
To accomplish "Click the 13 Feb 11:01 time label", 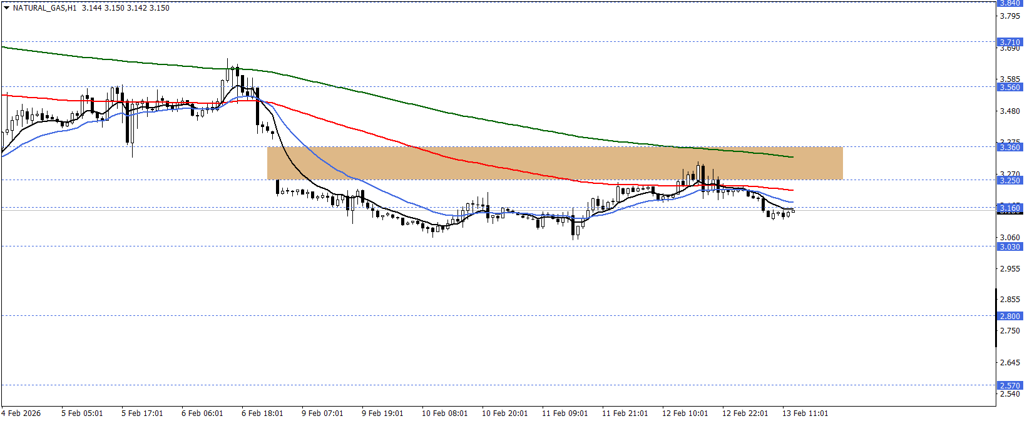I will tap(805, 413).
